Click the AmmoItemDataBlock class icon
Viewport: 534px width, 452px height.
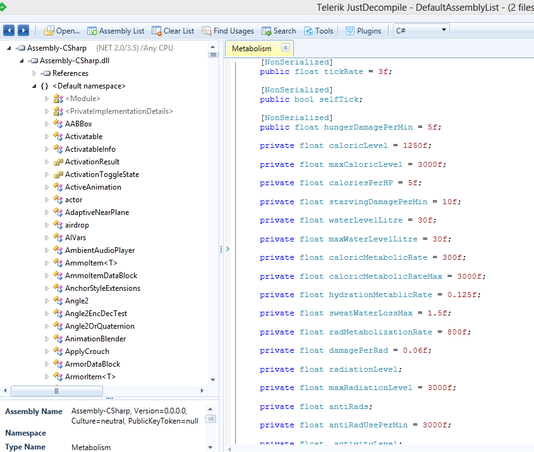pyautogui.click(x=58, y=275)
